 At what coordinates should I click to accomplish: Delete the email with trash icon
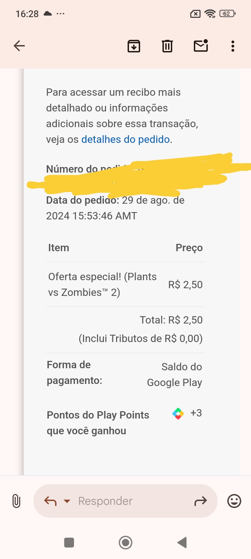(167, 46)
